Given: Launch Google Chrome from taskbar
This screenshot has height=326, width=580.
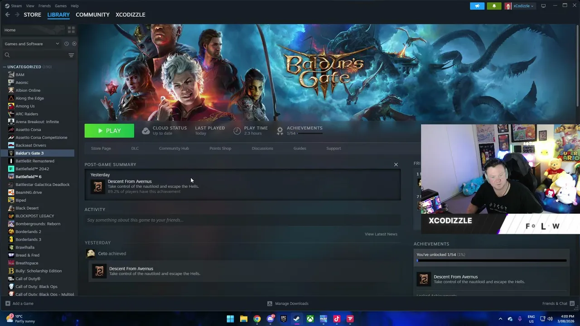Looking at the screenshot, I should (257, 319).
